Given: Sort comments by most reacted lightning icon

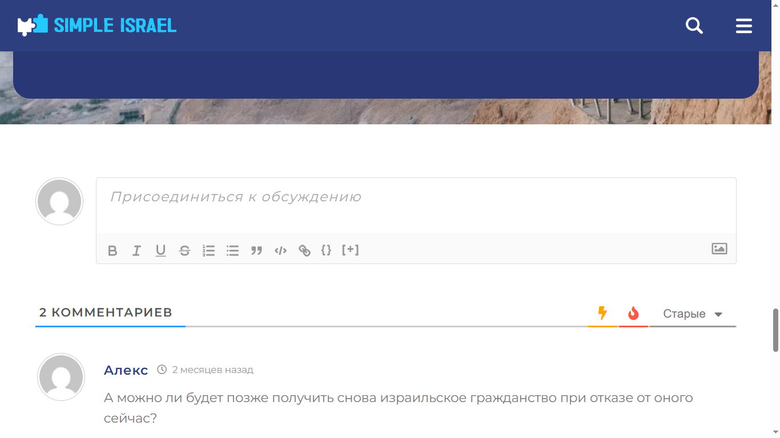Looking at the screenshot, I should 602,313.
